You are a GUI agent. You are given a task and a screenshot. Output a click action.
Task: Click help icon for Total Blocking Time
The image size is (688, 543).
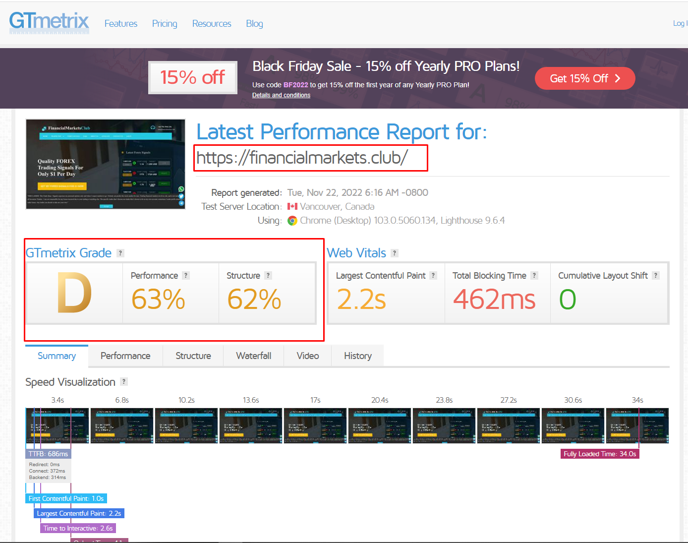534,276
